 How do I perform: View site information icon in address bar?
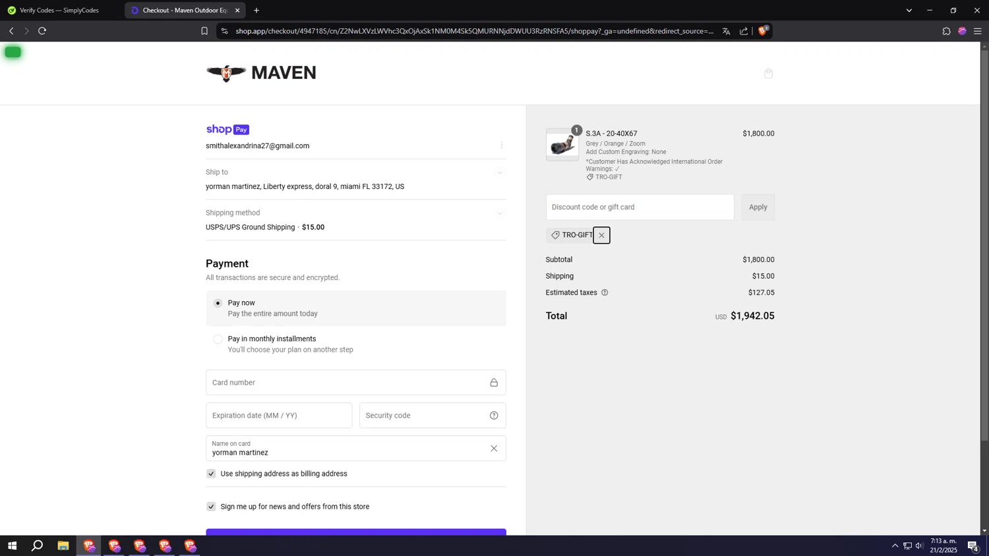[x=224, y=31]
